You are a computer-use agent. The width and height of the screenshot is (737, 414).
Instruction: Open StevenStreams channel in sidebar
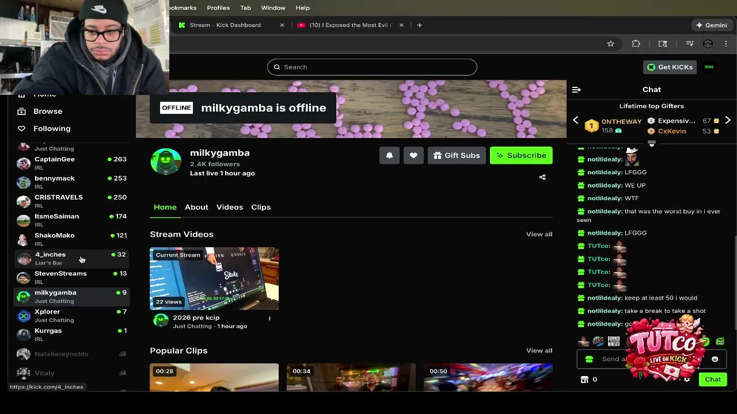tap(71, 277)
